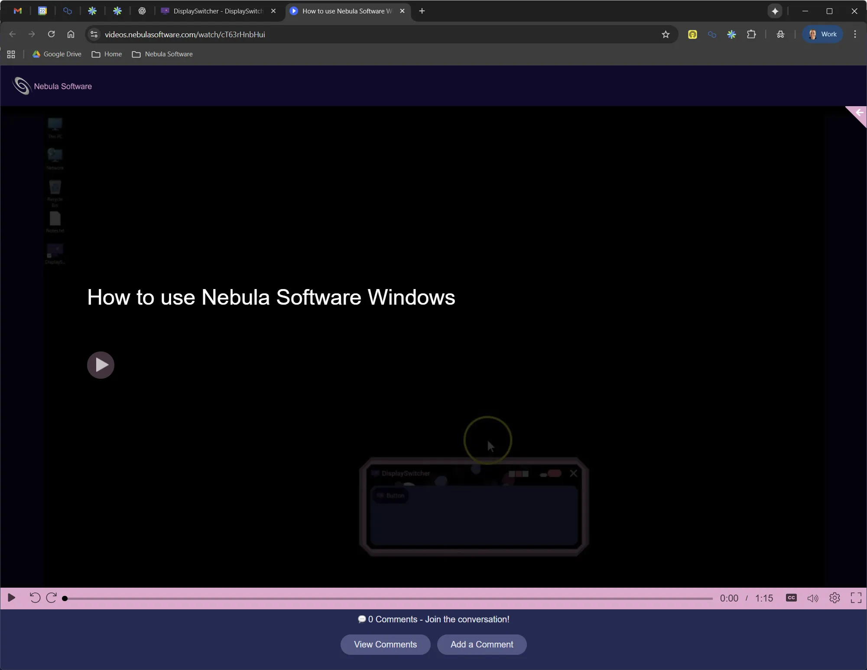Click the colorful asterisk extension icon in toolbar
Screen dimensions: 867x670
point(731,34)
